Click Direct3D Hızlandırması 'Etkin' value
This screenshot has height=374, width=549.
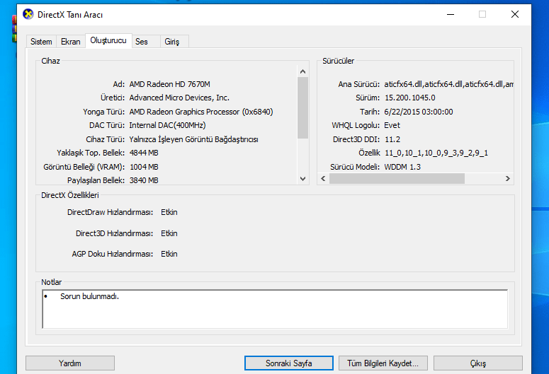[169, 233]
